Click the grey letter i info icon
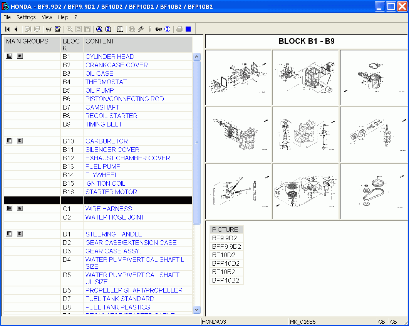This screenshot has width=409, height=326. (150, 29)
